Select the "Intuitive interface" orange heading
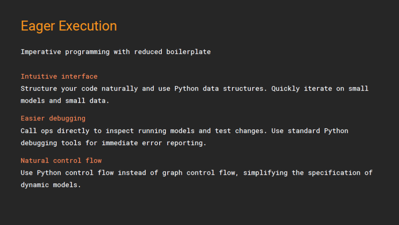The image size is (399, 225). tap(59, 76)
